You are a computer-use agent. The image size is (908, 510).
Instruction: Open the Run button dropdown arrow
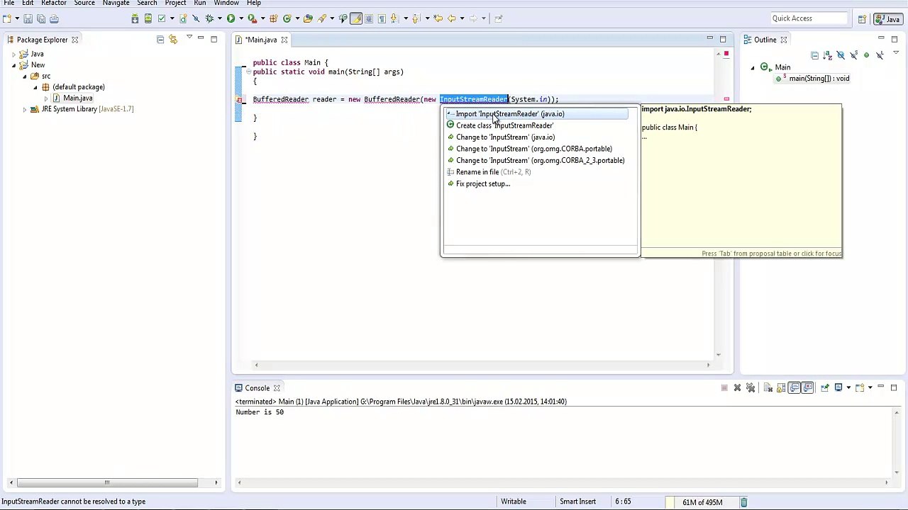[241, 18]
